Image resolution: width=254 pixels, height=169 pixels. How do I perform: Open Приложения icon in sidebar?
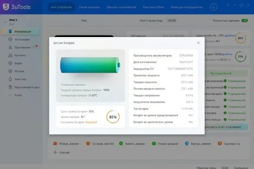tap(10, 47)
